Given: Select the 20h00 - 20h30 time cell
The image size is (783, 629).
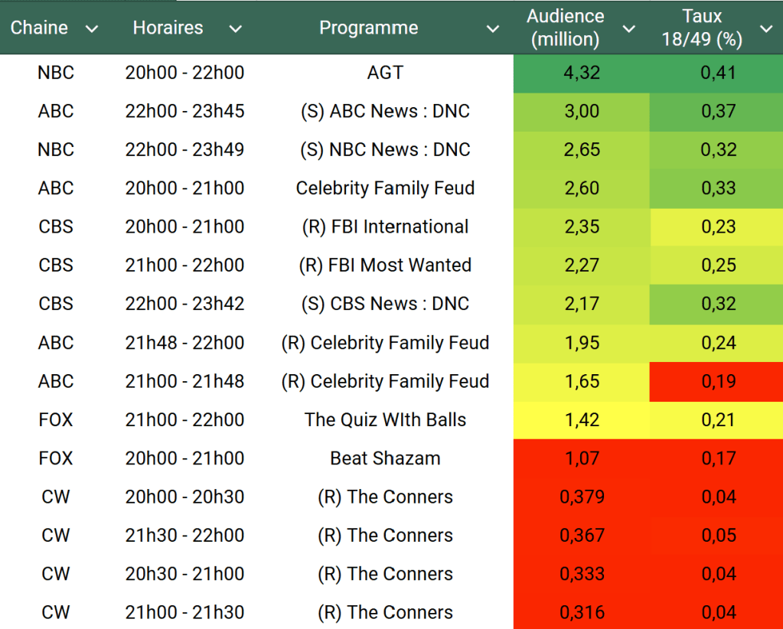Looking at the screenshot, I should 184,497.
